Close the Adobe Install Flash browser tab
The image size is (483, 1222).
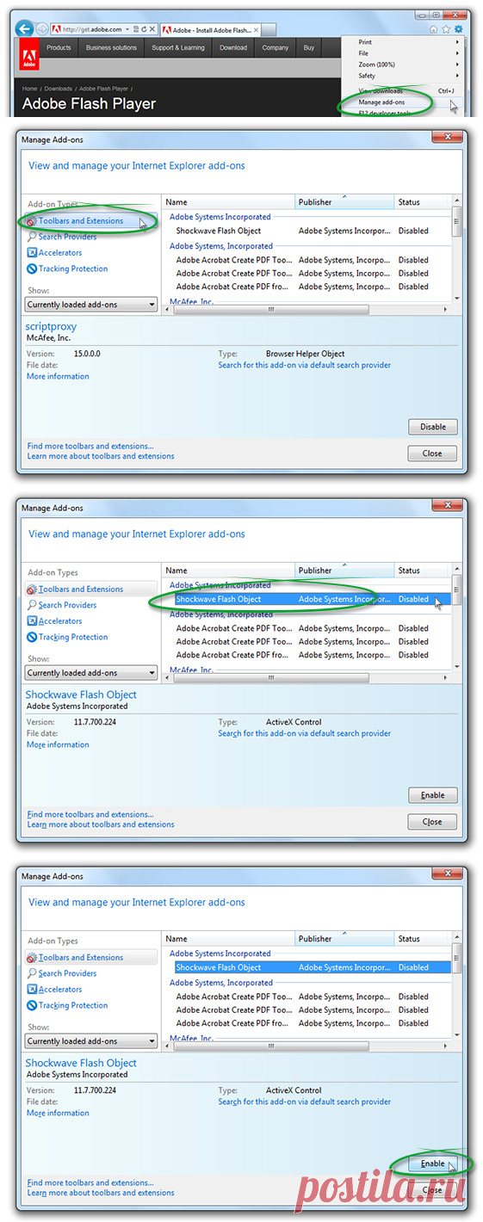click(x=257, y=29)
